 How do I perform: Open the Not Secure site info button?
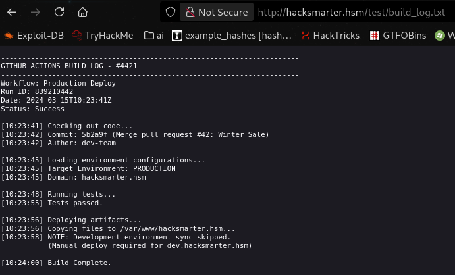(217, 12)
